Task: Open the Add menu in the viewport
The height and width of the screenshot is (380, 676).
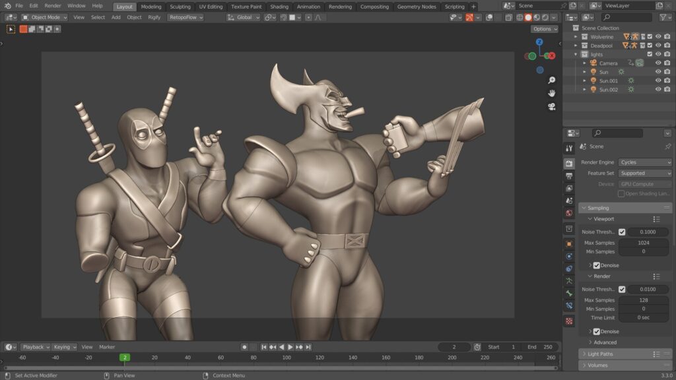Action: (117, 18)
